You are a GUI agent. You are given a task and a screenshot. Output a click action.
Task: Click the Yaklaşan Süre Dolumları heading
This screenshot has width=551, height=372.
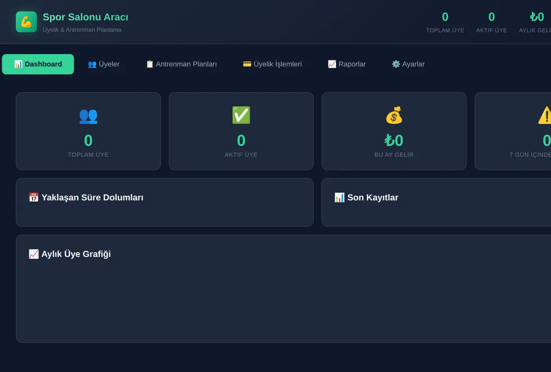(92, 198)
